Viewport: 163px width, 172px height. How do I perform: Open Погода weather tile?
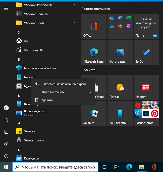click(120, 88)
